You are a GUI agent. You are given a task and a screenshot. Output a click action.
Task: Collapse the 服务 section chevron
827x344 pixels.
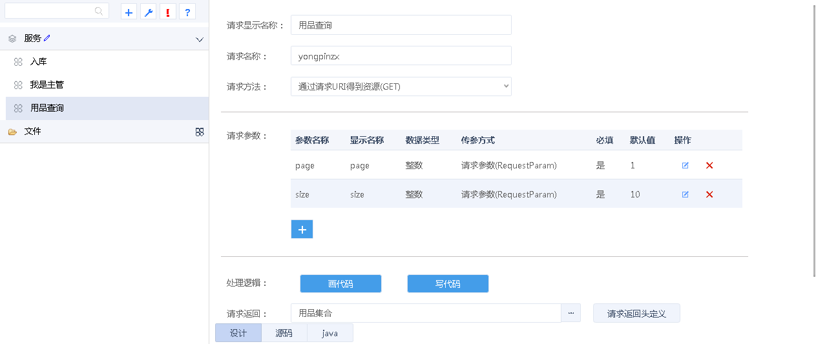(200, 39)
